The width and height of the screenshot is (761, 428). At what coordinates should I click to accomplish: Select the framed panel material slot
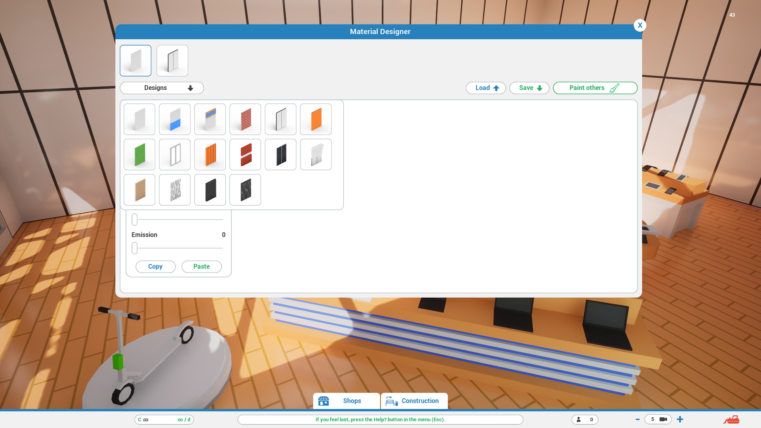pos(172,61)
